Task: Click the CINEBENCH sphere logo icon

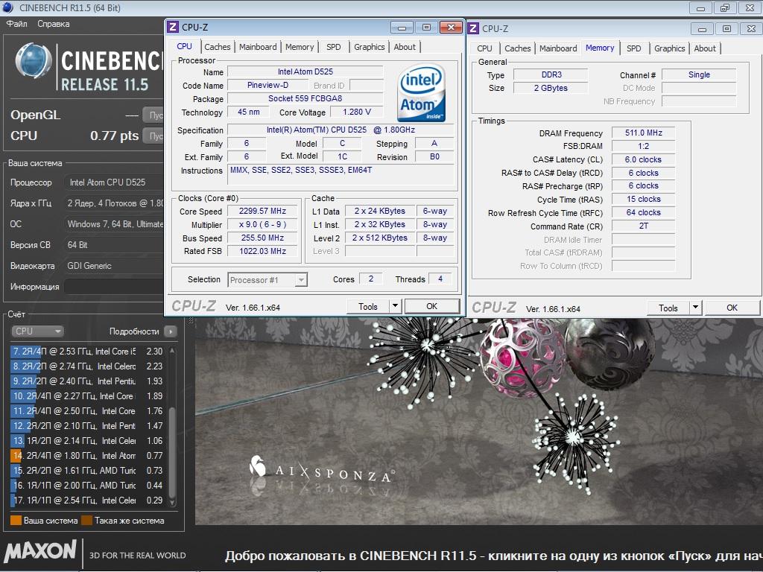Action: coord(34,61)
